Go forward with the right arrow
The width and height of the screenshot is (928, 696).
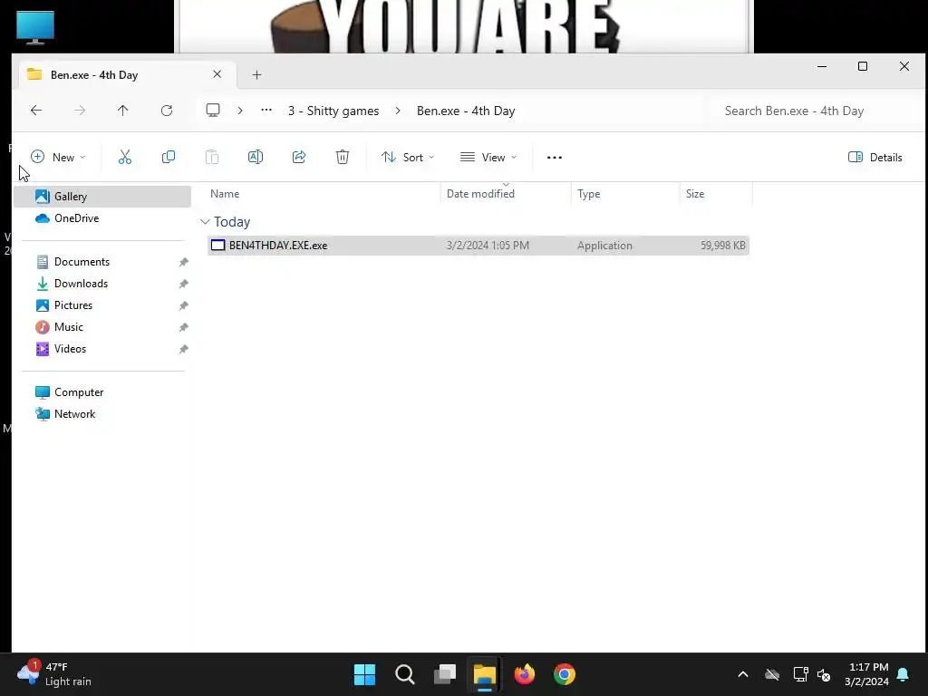80,110
